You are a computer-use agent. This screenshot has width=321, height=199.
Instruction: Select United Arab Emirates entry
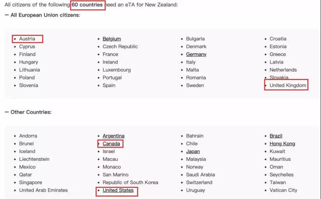pos(43,190)
